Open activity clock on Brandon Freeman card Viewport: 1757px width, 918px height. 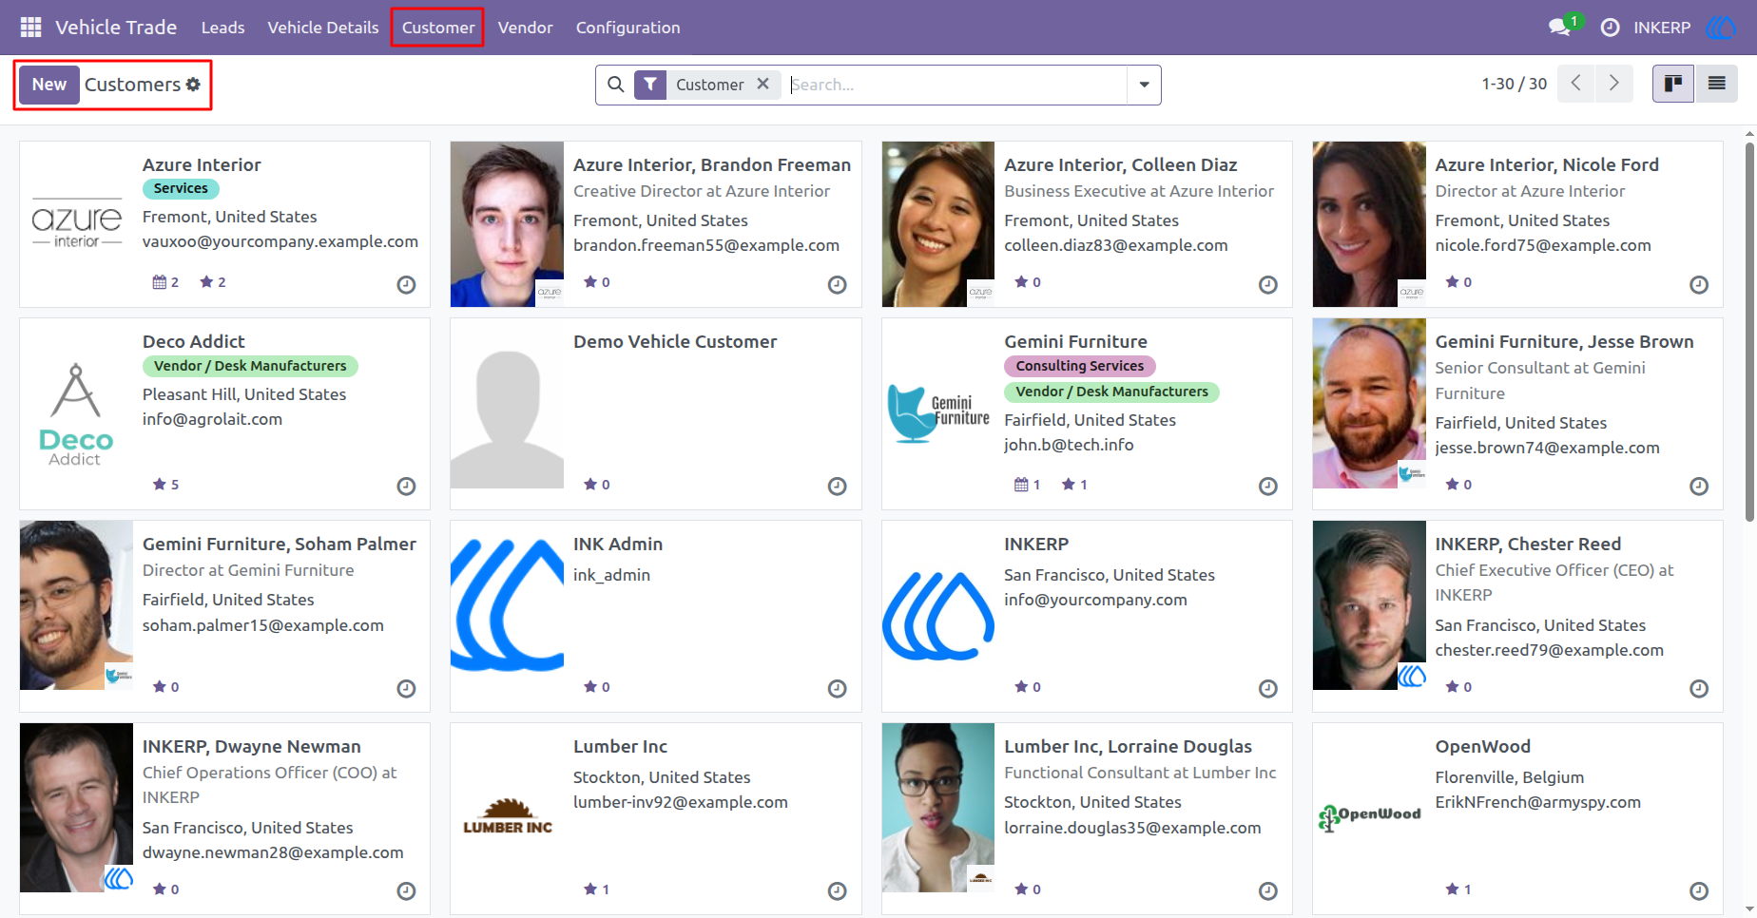click(x=837, y=284)
